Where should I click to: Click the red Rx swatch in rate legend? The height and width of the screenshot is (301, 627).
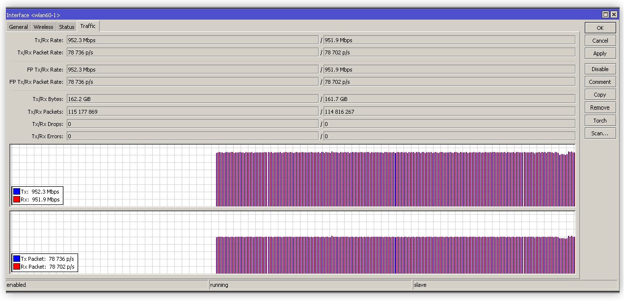tap(17, 200)
